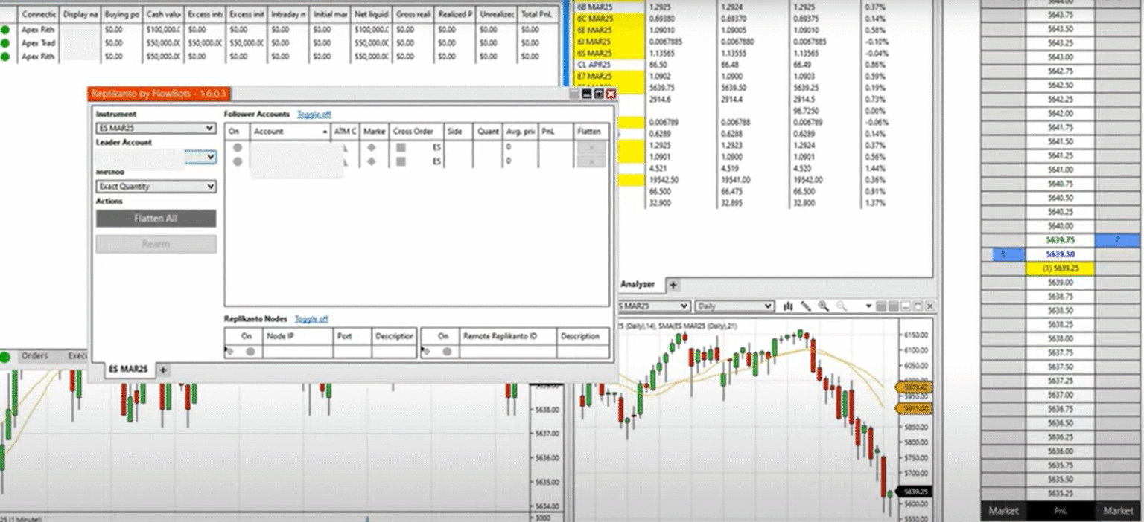Open the Daily interval dropdown on the chart
This screenshot has height=522, width=1144.
(x=734, y=306)
